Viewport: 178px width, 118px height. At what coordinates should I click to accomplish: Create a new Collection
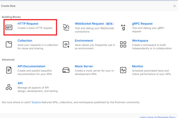tap(25, 41)
